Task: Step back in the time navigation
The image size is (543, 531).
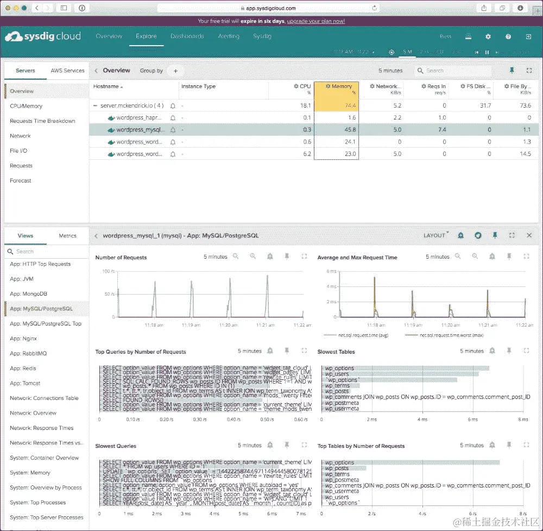Action: (477, 52)
